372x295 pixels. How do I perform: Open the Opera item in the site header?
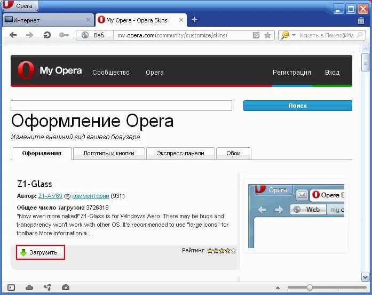tap(155, 73)
